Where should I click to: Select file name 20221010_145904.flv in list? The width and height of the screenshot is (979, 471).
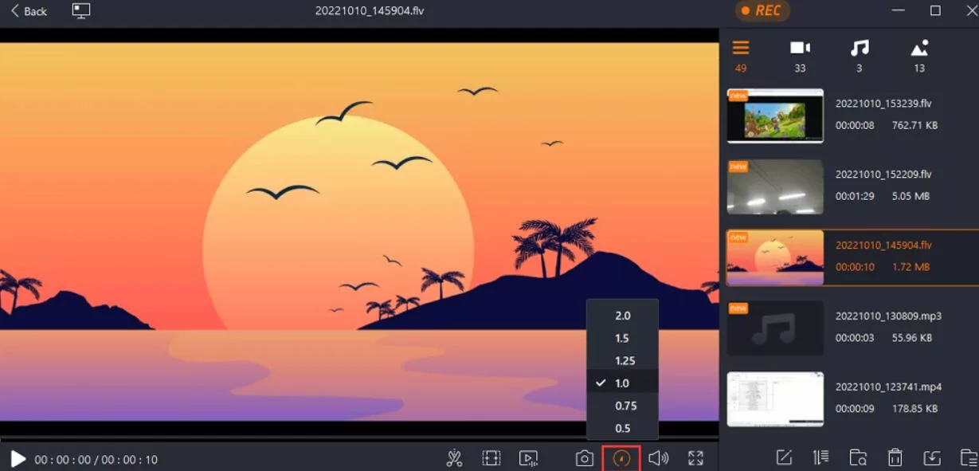(883, 245)
